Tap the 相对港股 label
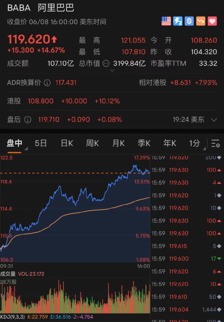 tap(152, 83)
